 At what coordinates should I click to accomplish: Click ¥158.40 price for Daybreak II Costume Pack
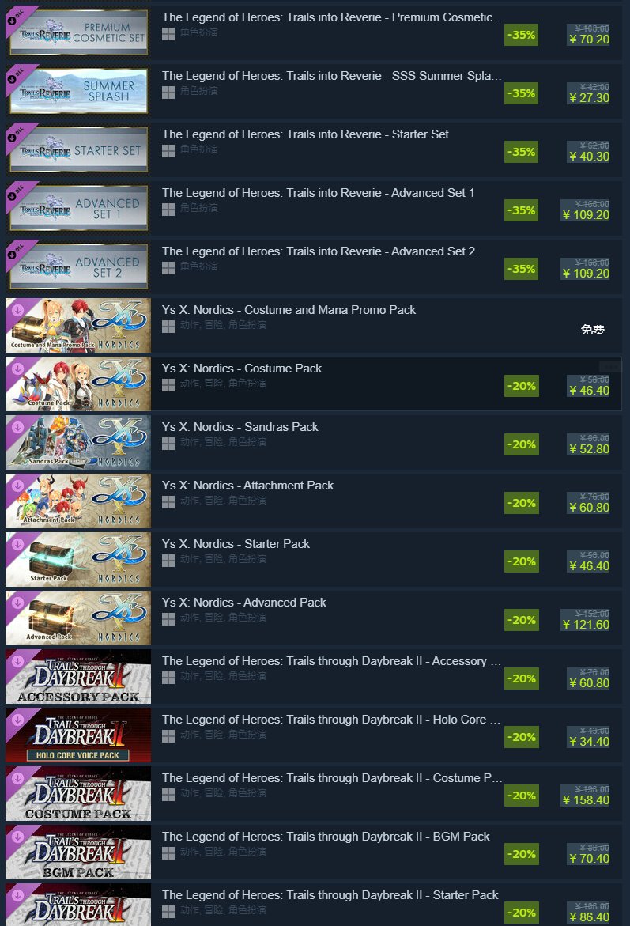[x=586, y=800]
